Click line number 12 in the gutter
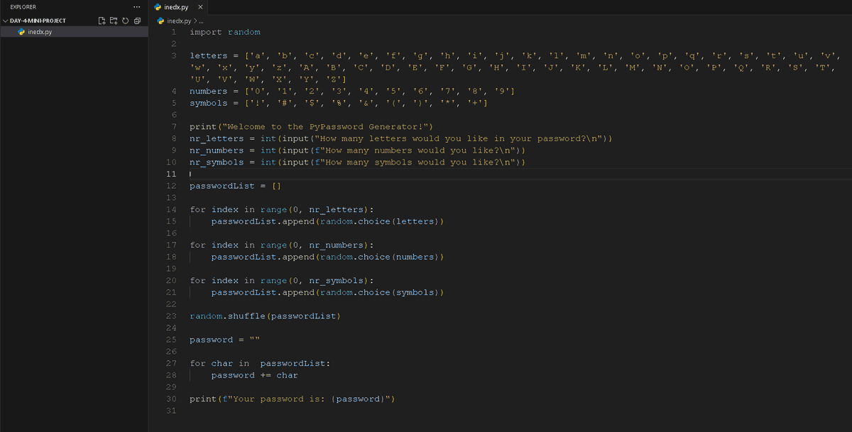The image size is (852, 432). [170, 186]
